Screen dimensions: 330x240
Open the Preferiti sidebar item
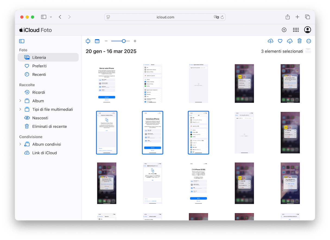(x=39, y=66)
